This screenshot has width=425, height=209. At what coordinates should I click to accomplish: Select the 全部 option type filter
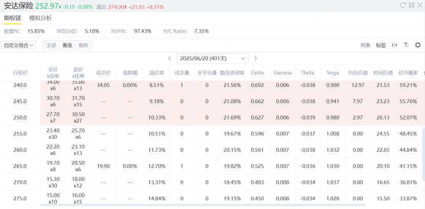tap(51, 45)
